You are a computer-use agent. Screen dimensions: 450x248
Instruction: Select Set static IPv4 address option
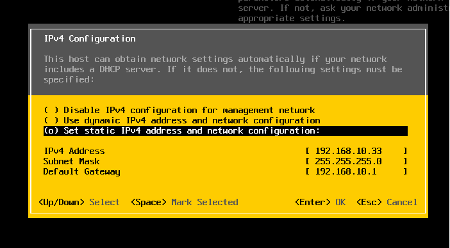click(226, 131)
